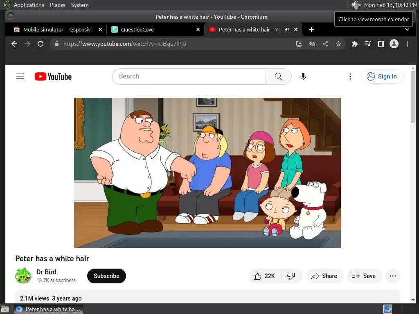Mute the YouTube tab audio icon

click(x=287, y=29)
